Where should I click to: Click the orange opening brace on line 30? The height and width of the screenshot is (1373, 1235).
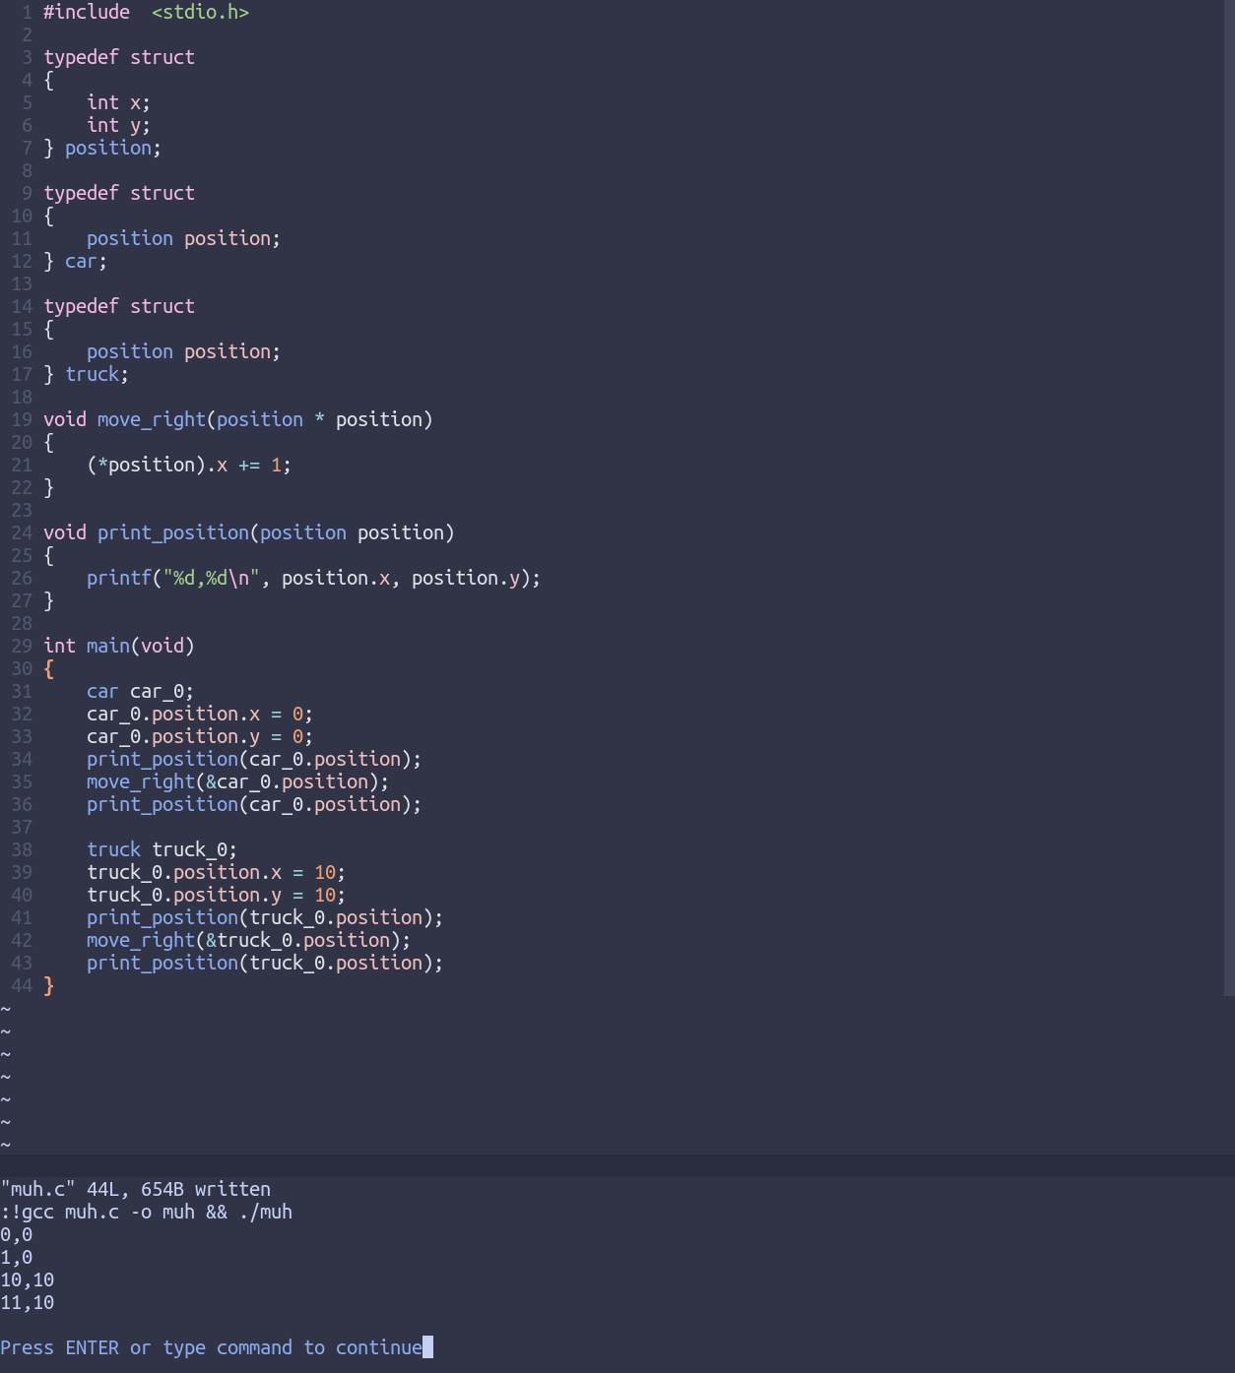pos(48,668)
